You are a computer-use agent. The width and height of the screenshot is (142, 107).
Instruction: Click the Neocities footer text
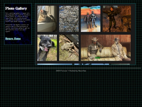coord(82,71)
